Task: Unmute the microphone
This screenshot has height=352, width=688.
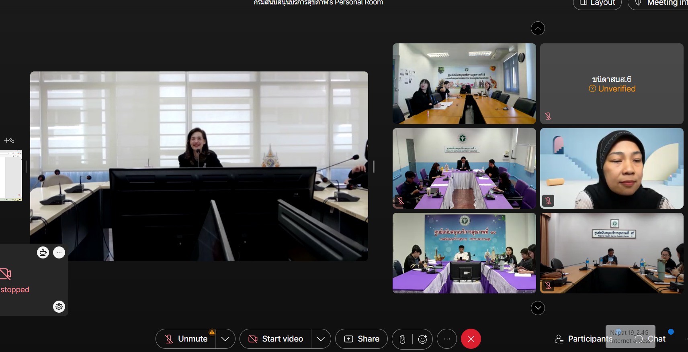Action: click(186, 339)
